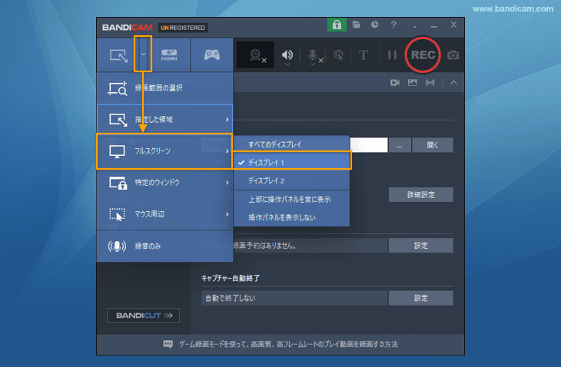
Task: Select 録音のみ audio-only mode
Action: tap(165, 246)
